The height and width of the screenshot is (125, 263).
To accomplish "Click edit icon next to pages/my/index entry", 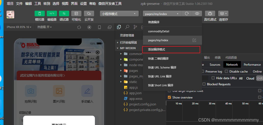I will click(194, 40).
